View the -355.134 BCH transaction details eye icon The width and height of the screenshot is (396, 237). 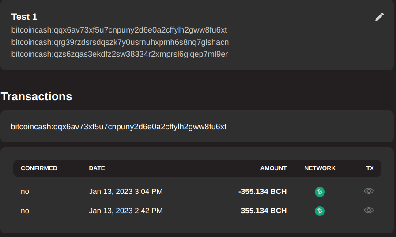[x=369, y=191]
